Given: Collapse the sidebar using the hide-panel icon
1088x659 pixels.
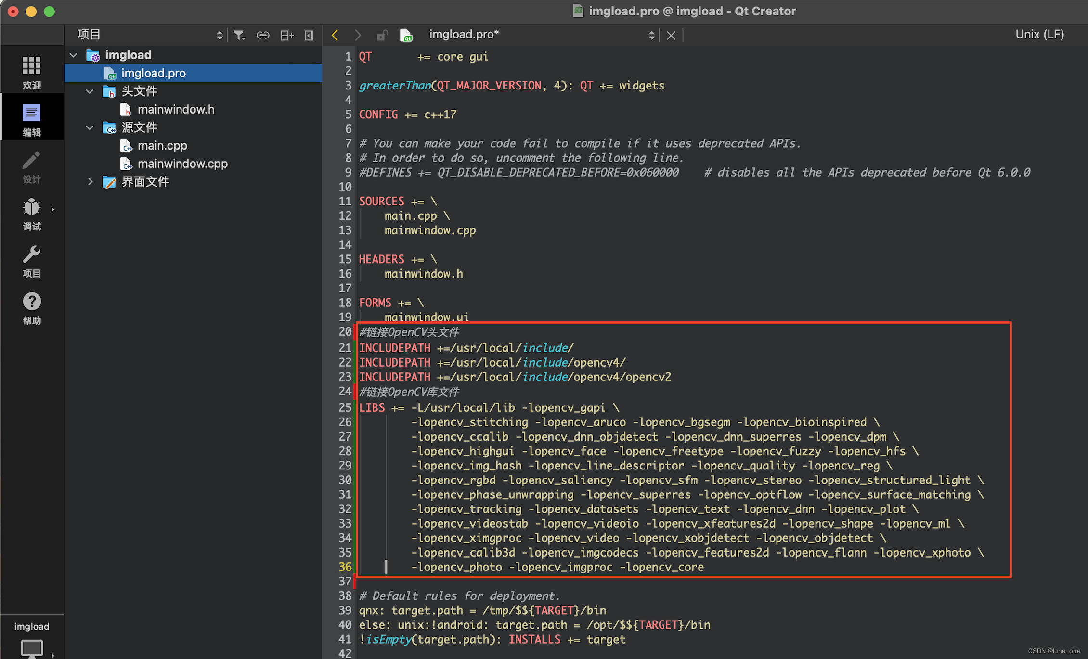Looking at the screenshot, I should point(309,35).
